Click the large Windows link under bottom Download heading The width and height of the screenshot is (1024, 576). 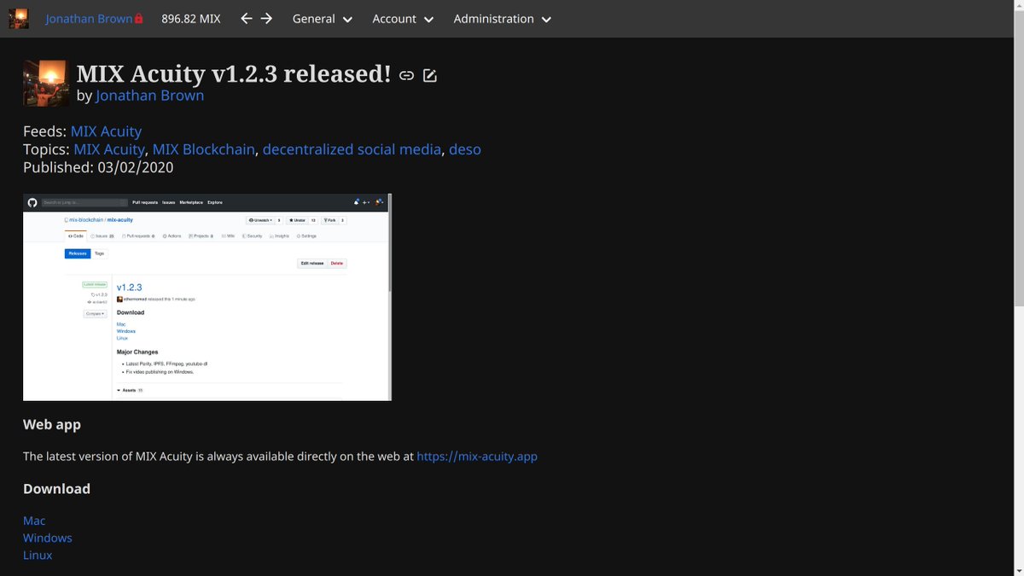[x=48, y=538]
